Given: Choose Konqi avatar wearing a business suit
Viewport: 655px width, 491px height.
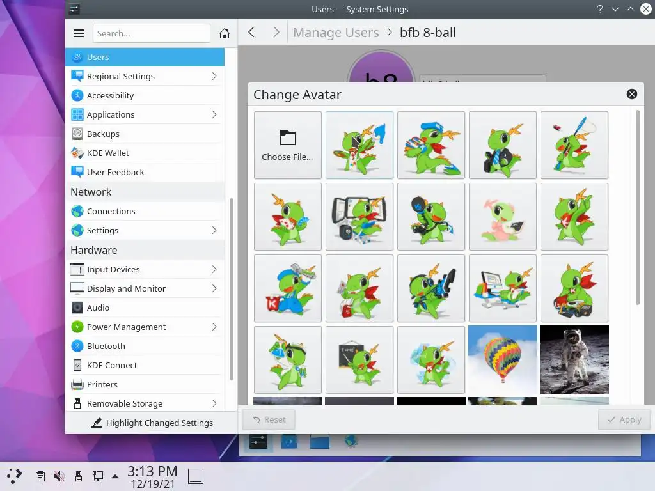Looking at the screenshot, I should coord(503,145).
